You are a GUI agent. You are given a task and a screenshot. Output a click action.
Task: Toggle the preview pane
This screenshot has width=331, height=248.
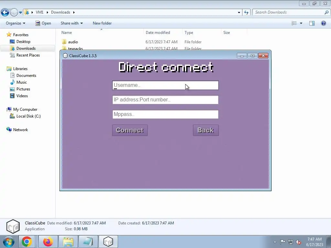(312, 23)
